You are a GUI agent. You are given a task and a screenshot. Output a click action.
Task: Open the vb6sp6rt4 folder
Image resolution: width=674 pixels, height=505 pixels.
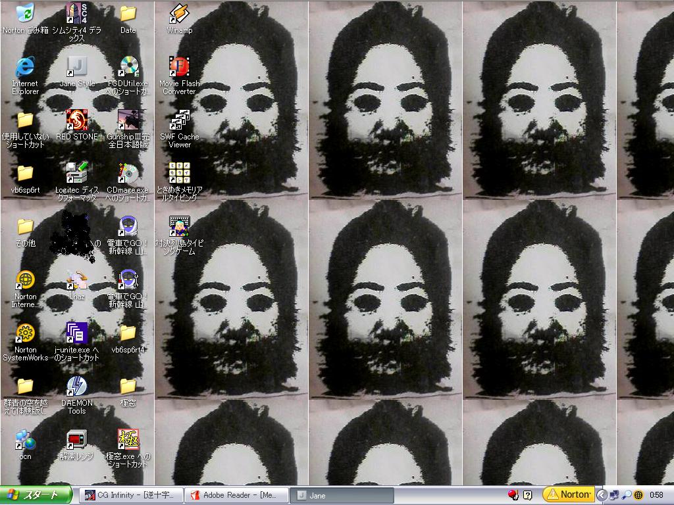[x=128, y=333]
